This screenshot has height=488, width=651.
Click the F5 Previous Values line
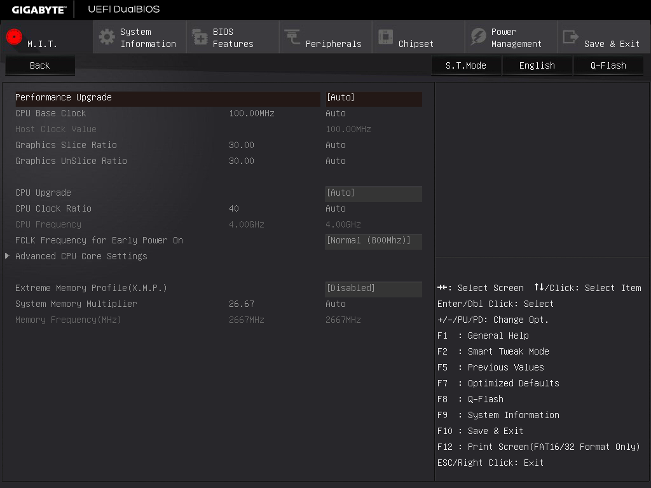coord(491,368)
